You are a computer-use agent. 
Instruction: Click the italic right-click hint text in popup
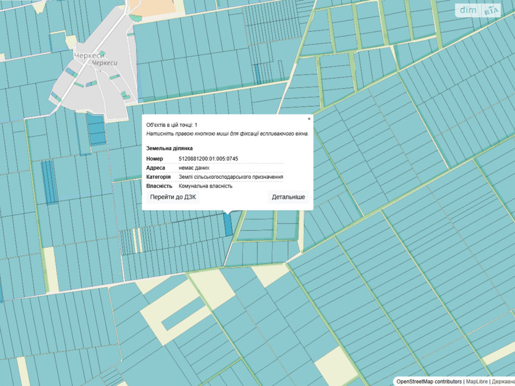[x=227, y=133]
